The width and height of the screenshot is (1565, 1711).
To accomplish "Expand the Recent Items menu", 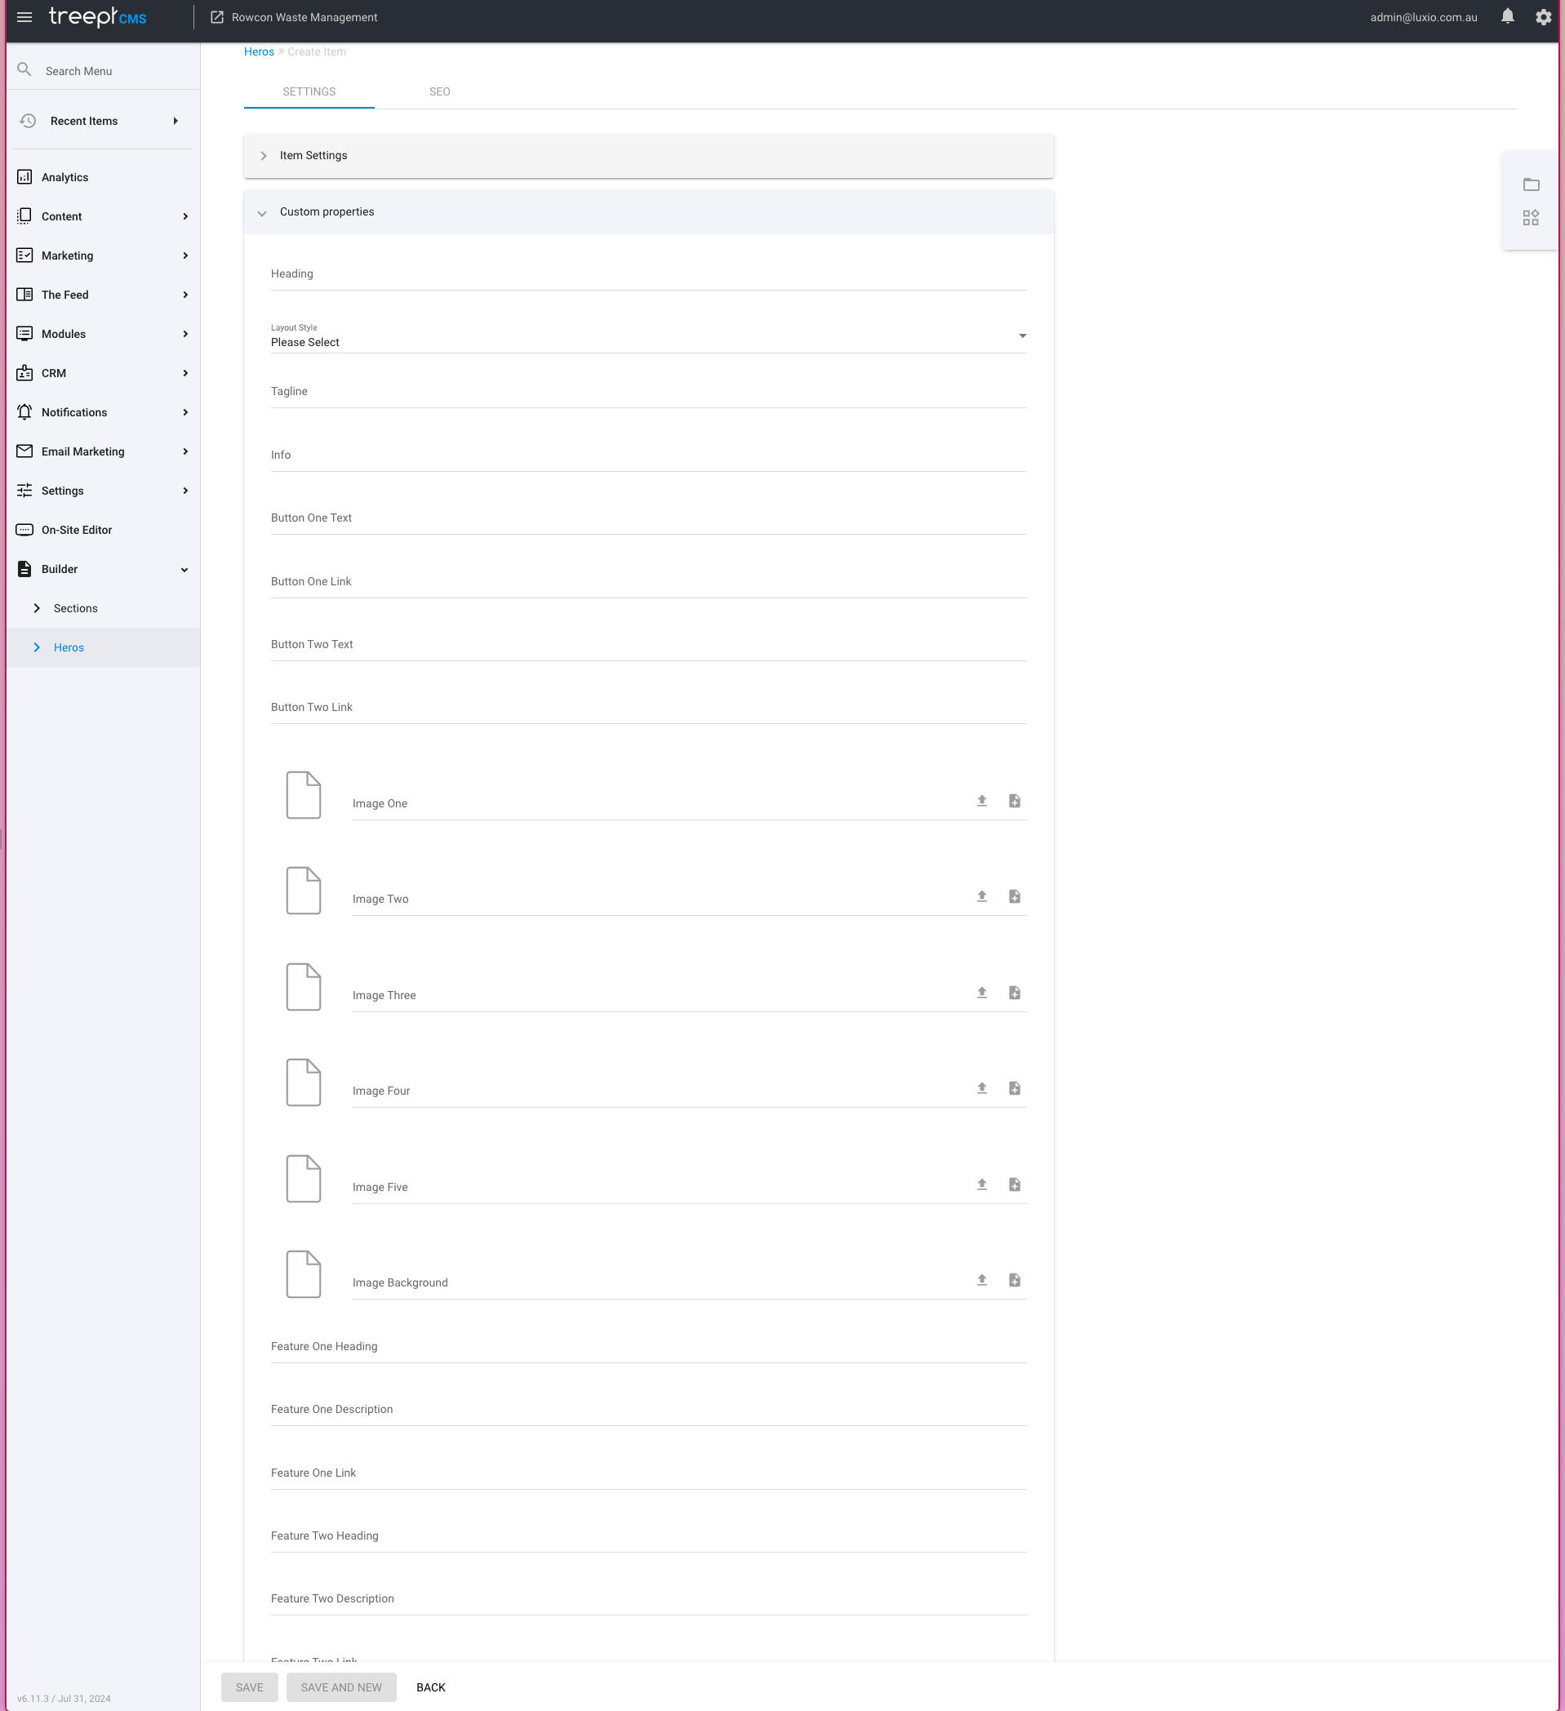I will pos(104,122).
